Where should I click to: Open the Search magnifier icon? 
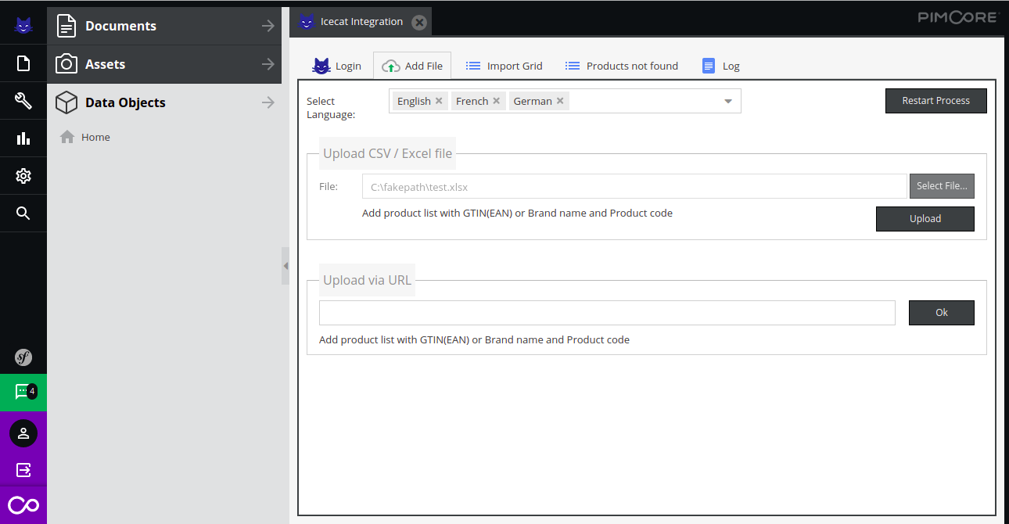(23, 214)
